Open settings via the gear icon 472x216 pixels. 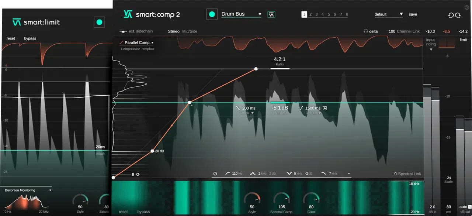(467, 7)
